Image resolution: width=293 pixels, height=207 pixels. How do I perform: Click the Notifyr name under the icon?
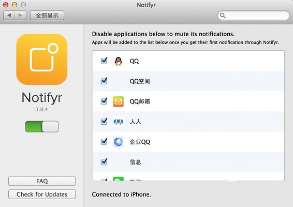pyautogui.click(x=42, y=97)
